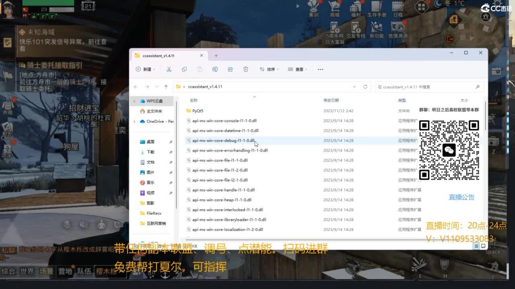Open the 新建 New dropdown
Screen dimensions: 515x289
[146, 69]
